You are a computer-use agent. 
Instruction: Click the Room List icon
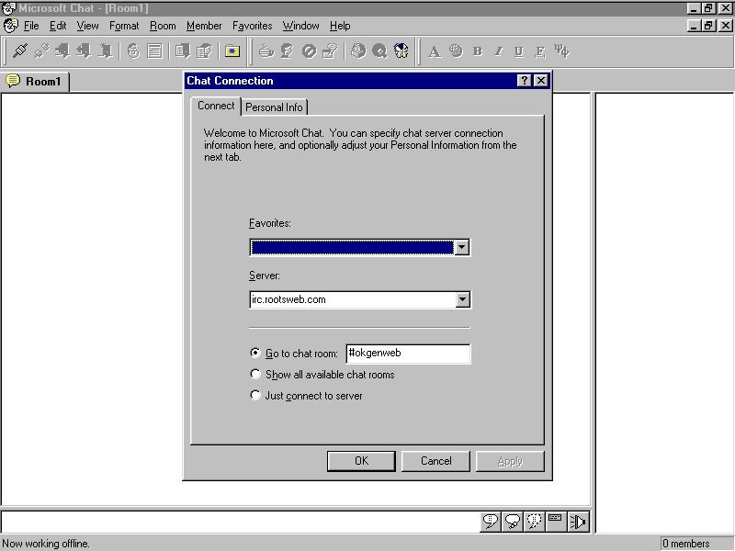(x=182, y=51)
